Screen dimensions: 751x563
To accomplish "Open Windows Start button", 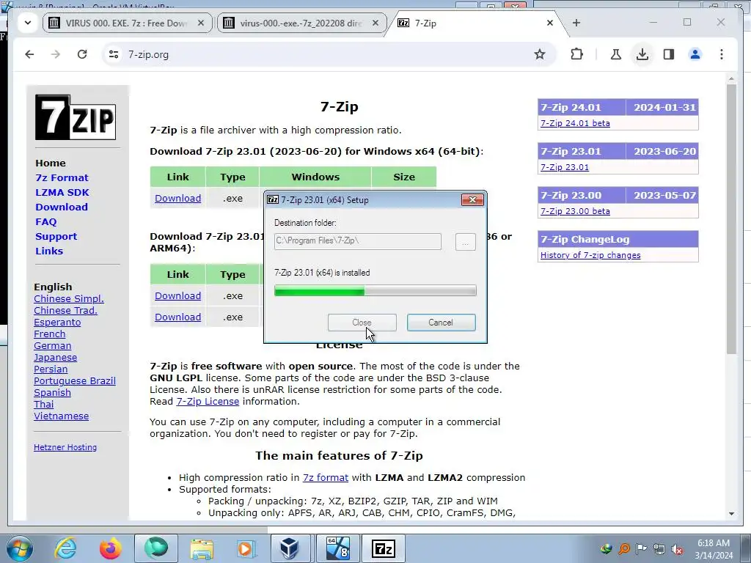I will coord(20,548).
